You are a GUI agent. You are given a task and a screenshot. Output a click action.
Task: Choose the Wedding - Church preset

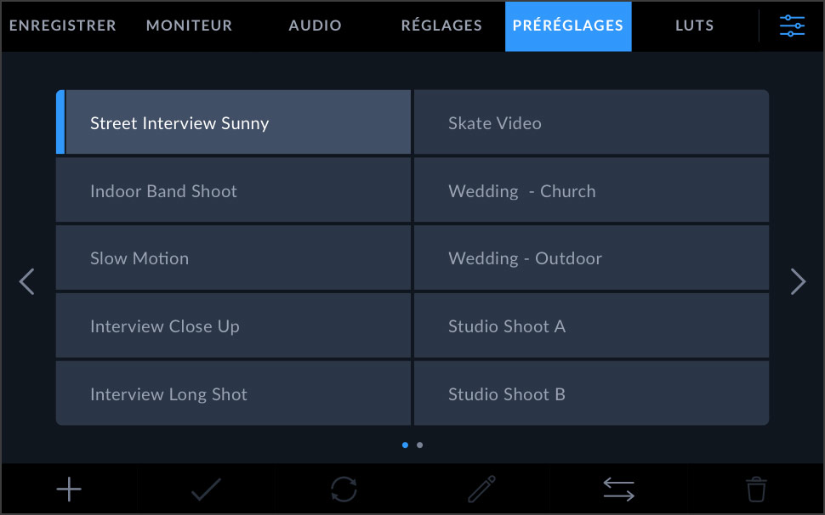pos(591,190)
